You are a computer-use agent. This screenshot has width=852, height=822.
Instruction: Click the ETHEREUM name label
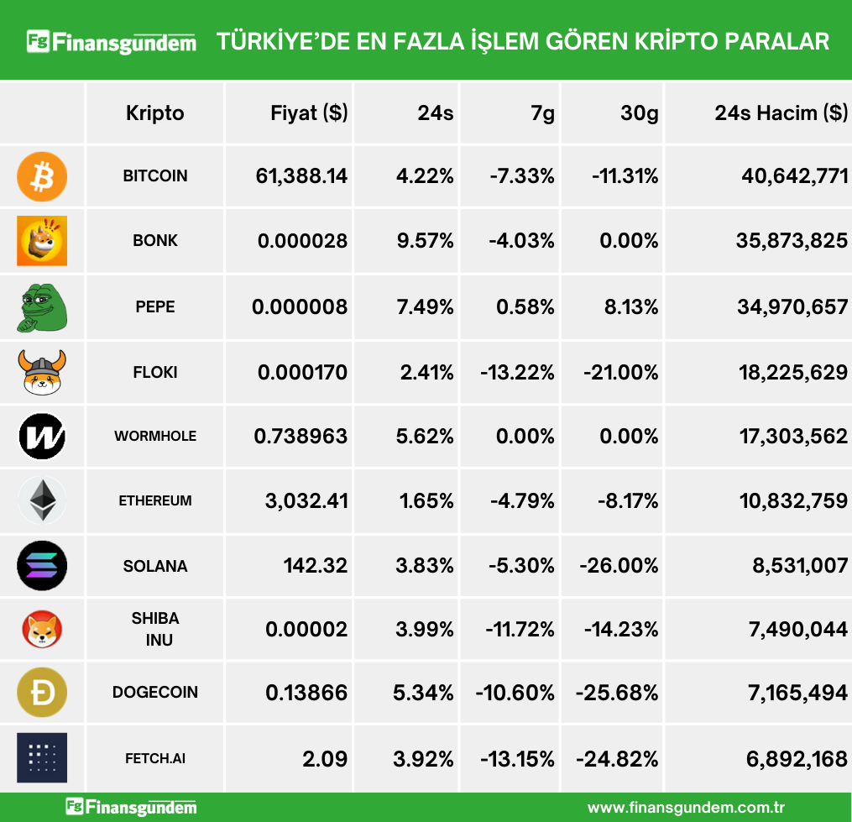point(155,501)
